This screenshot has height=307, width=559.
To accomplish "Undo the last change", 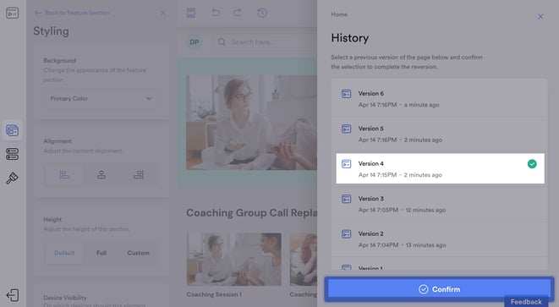I will point(216,13).
